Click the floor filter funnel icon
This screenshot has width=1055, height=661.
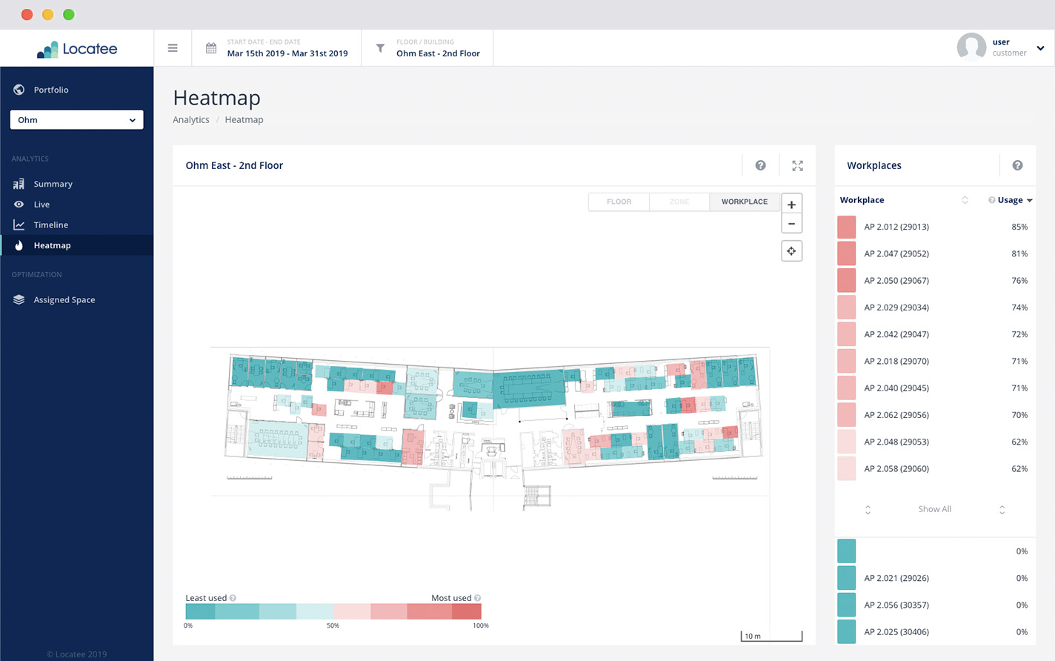click(380, 48)
